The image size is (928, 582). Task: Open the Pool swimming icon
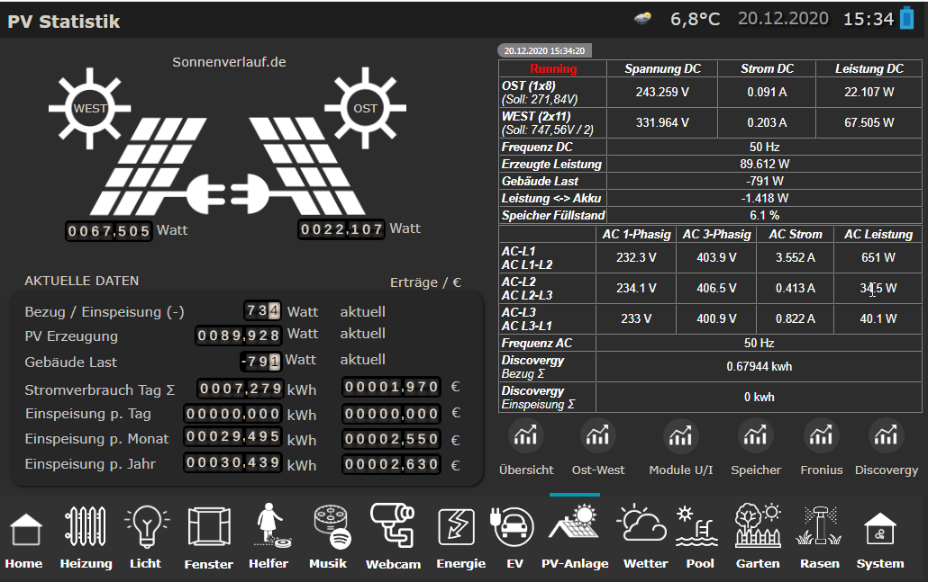pos(699,528)
